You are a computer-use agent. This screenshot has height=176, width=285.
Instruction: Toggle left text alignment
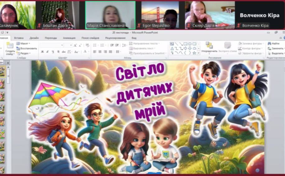tap(95, 52)
